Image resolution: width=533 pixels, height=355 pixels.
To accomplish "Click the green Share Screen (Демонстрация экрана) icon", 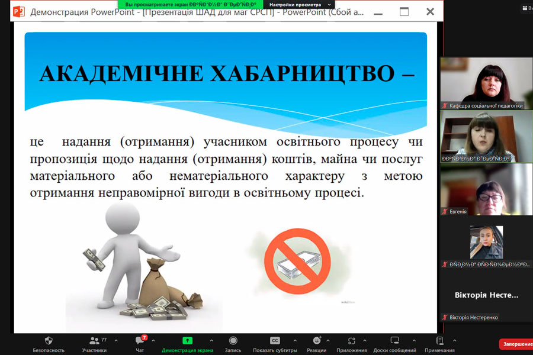I will point(187,340).
